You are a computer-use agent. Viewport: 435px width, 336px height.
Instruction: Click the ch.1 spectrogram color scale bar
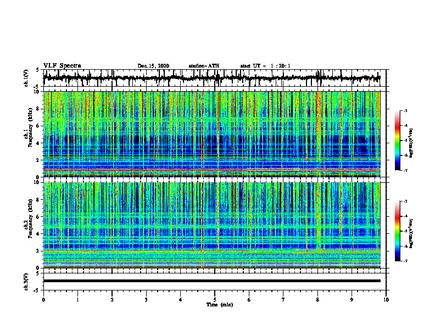pyautogui.click(x=397, y=141)
